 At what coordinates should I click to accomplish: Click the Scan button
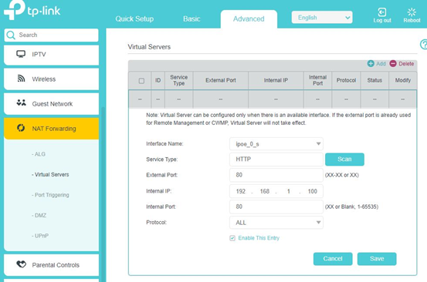click(344, 159)
